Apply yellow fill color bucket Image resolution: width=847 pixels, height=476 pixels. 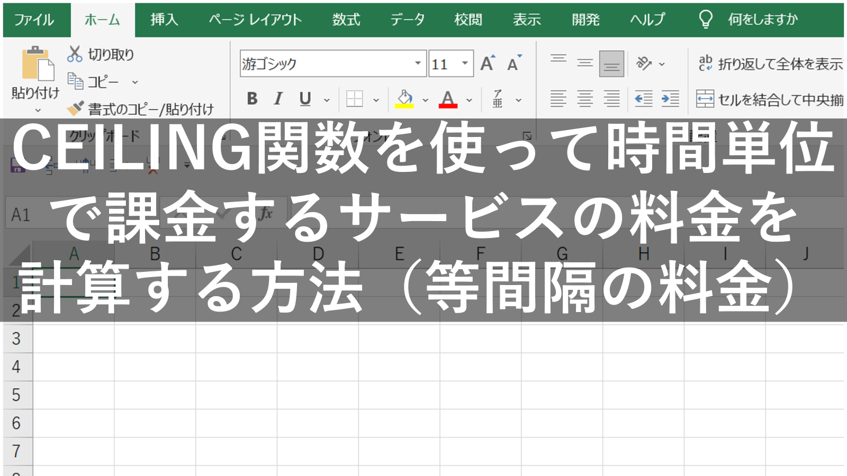point(404,98)
